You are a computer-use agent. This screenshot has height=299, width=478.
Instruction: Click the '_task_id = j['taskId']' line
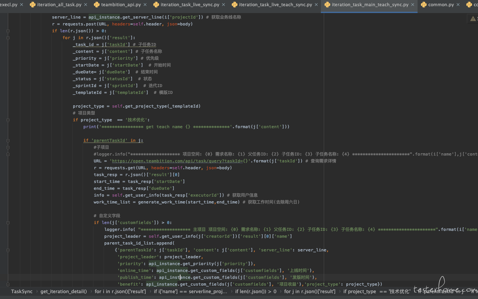(114, 45)
